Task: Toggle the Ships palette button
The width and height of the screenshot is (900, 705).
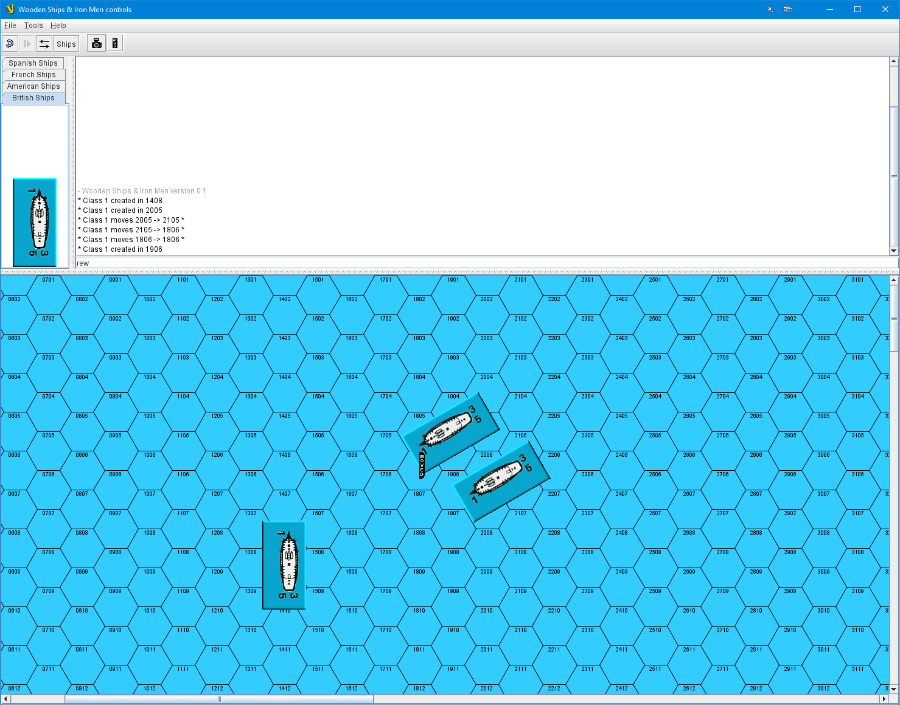Action: click(x=66, y=44)
